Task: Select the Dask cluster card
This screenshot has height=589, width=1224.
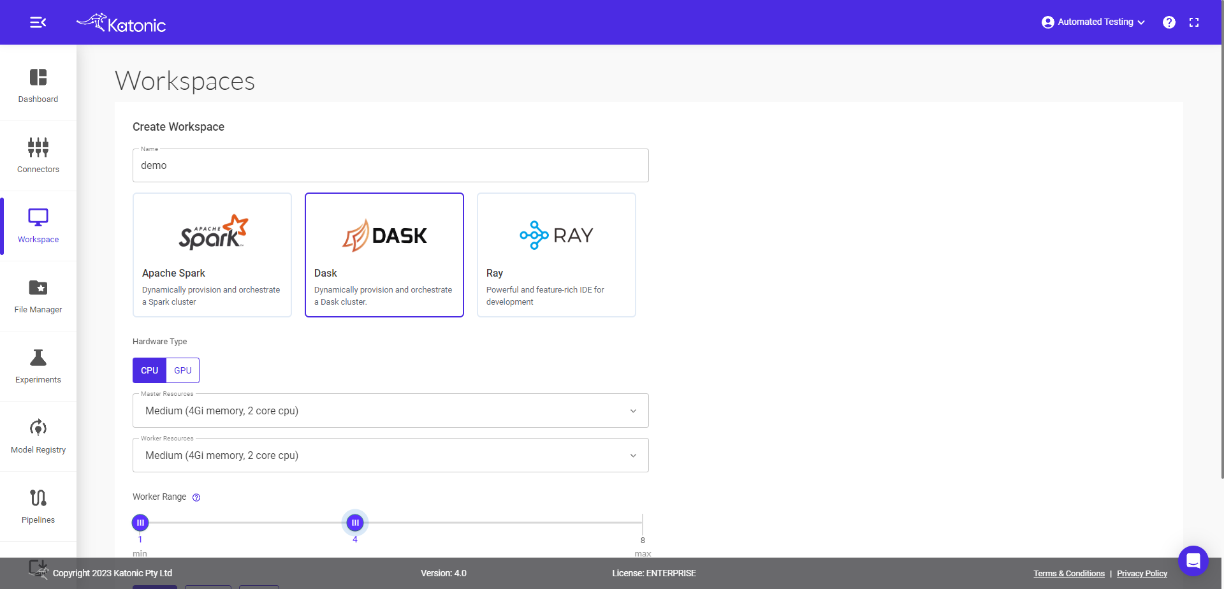Action: (384, 255)
